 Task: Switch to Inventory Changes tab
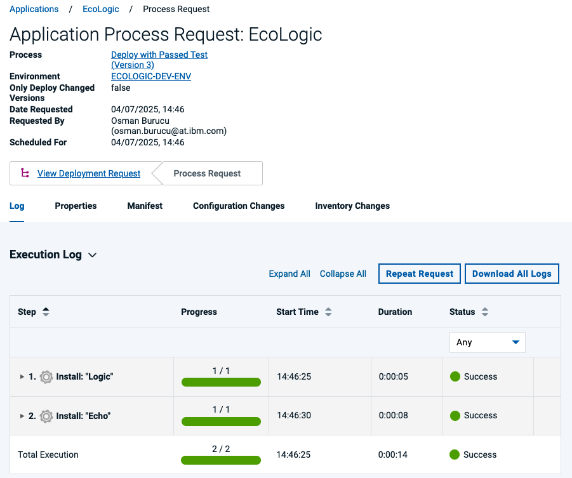[352, 206]
